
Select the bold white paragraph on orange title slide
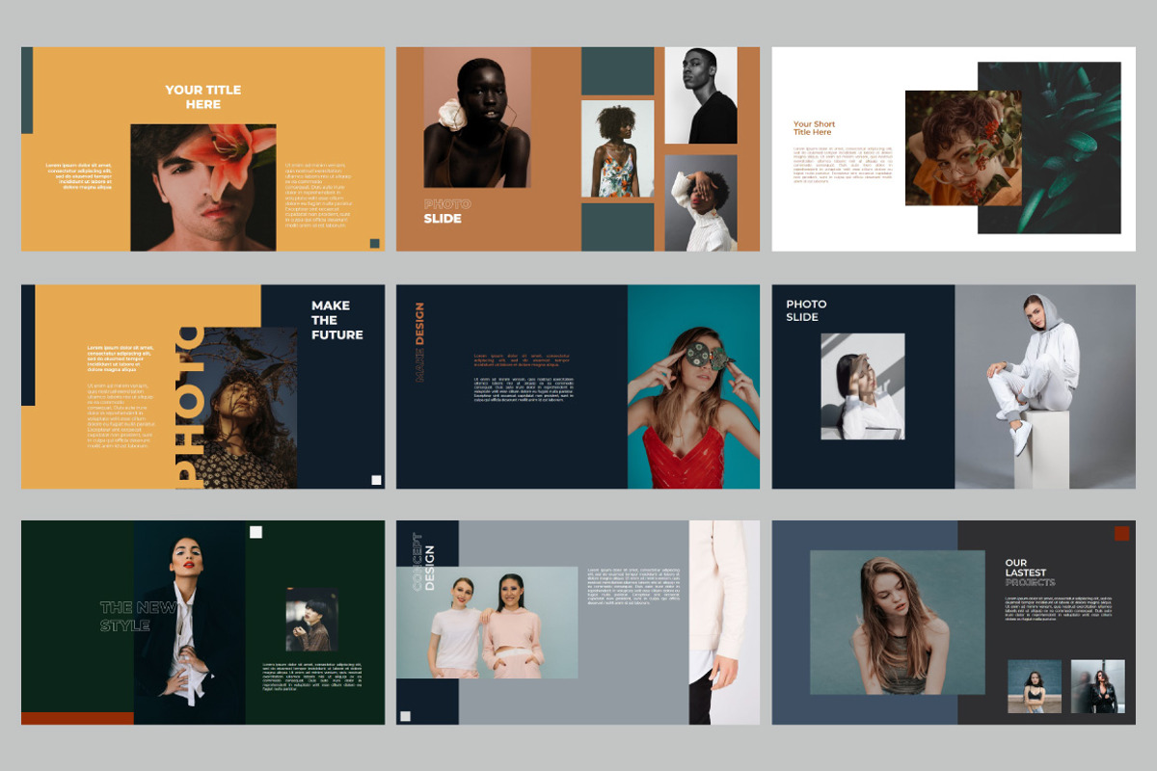tap(78, 175)
